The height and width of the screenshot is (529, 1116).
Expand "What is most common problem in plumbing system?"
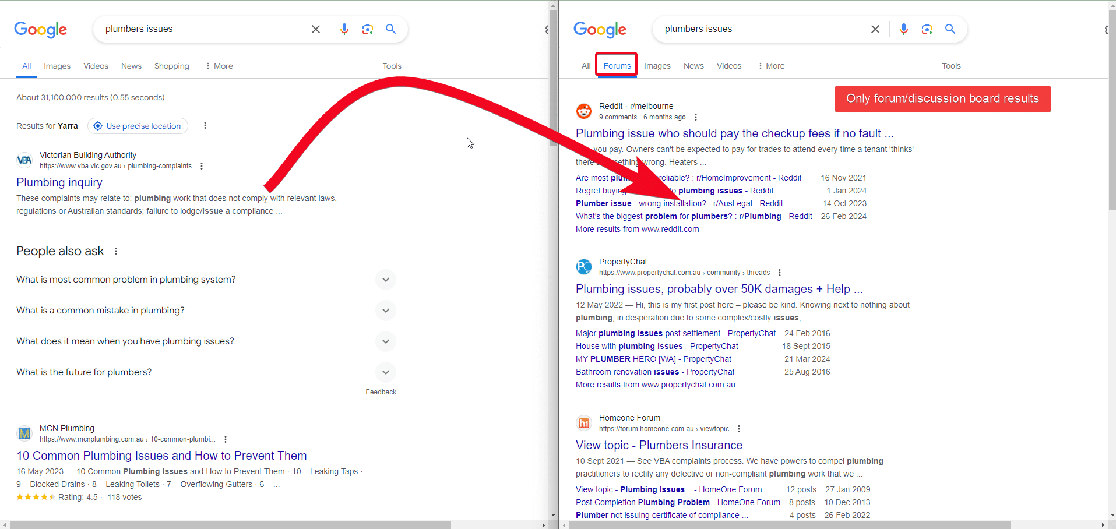coord(385,280)
